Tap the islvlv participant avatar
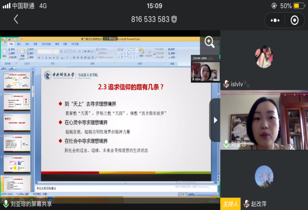The image size is (308, 210). pyautogui.click(x=264, y=56)
